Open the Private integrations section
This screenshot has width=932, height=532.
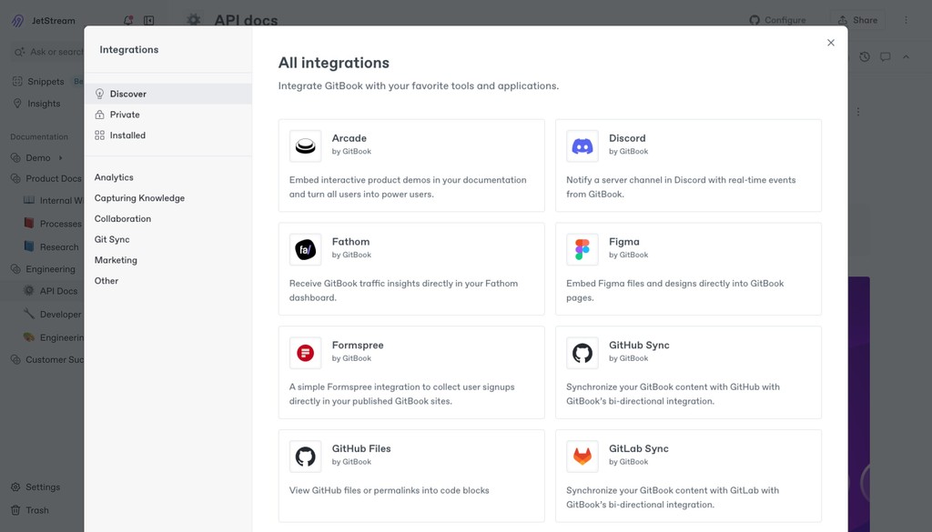coord(121,114)
